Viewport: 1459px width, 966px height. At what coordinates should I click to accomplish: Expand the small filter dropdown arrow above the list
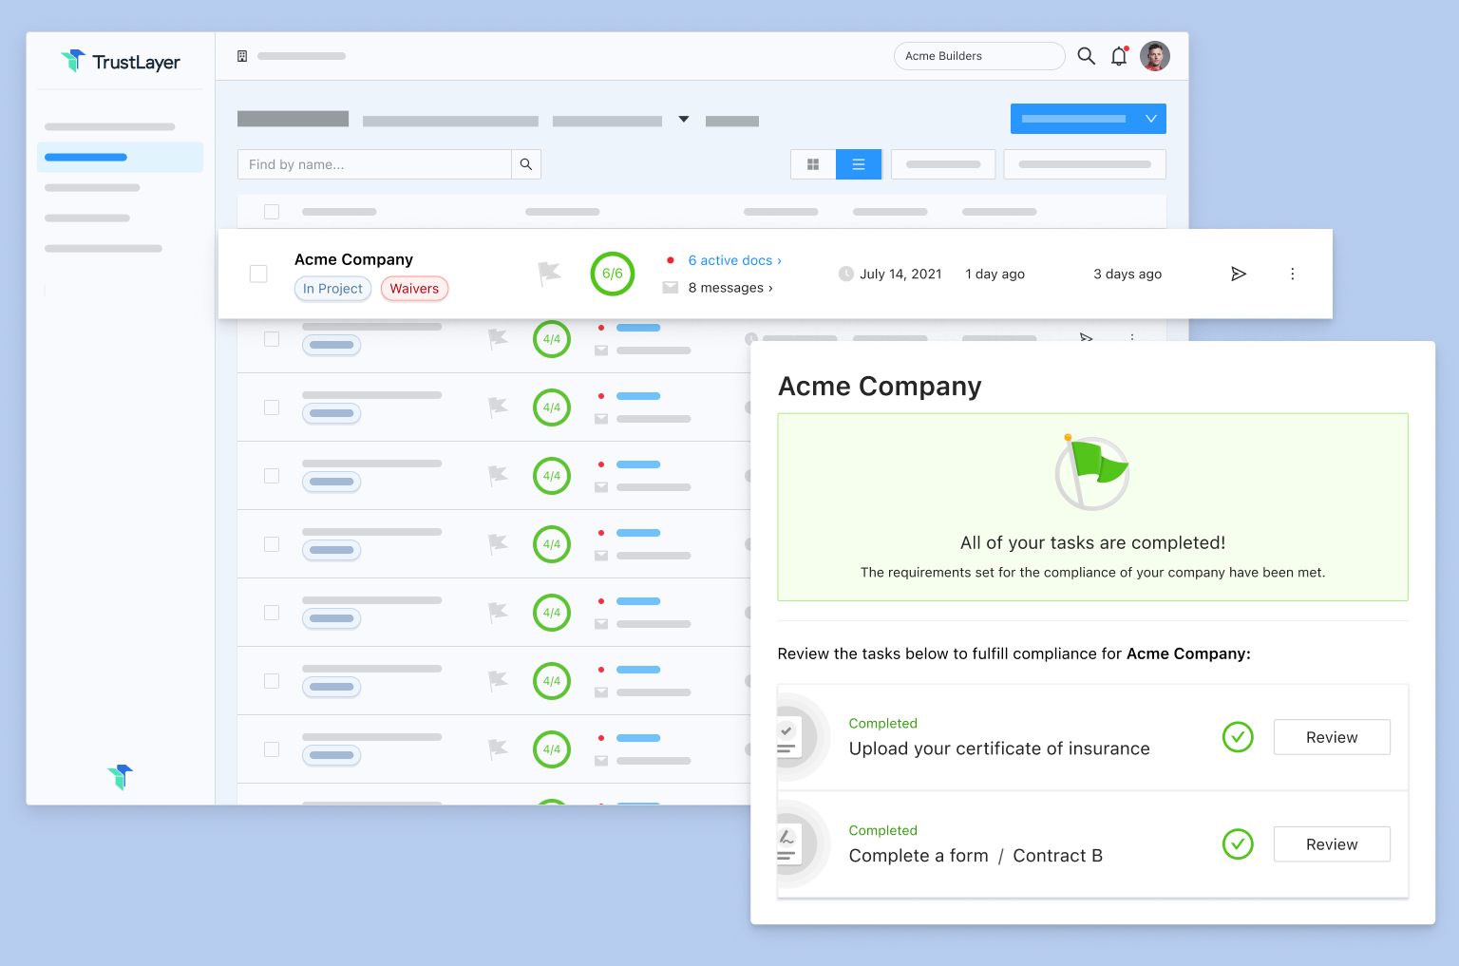[683, 120]
